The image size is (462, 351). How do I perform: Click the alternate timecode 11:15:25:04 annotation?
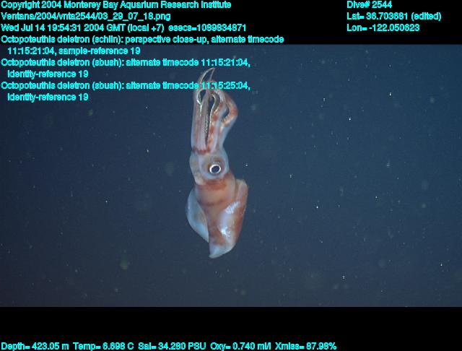[x=126, y=85]
